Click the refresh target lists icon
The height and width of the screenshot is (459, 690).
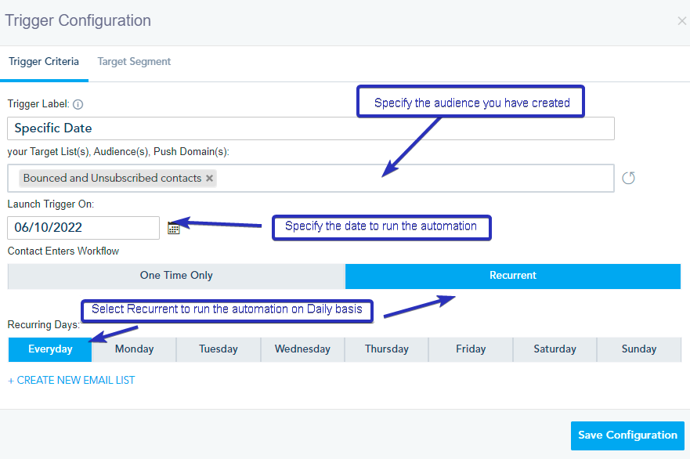(628, 179)
